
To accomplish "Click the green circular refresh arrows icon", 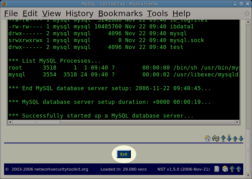I will coord(216,138).
